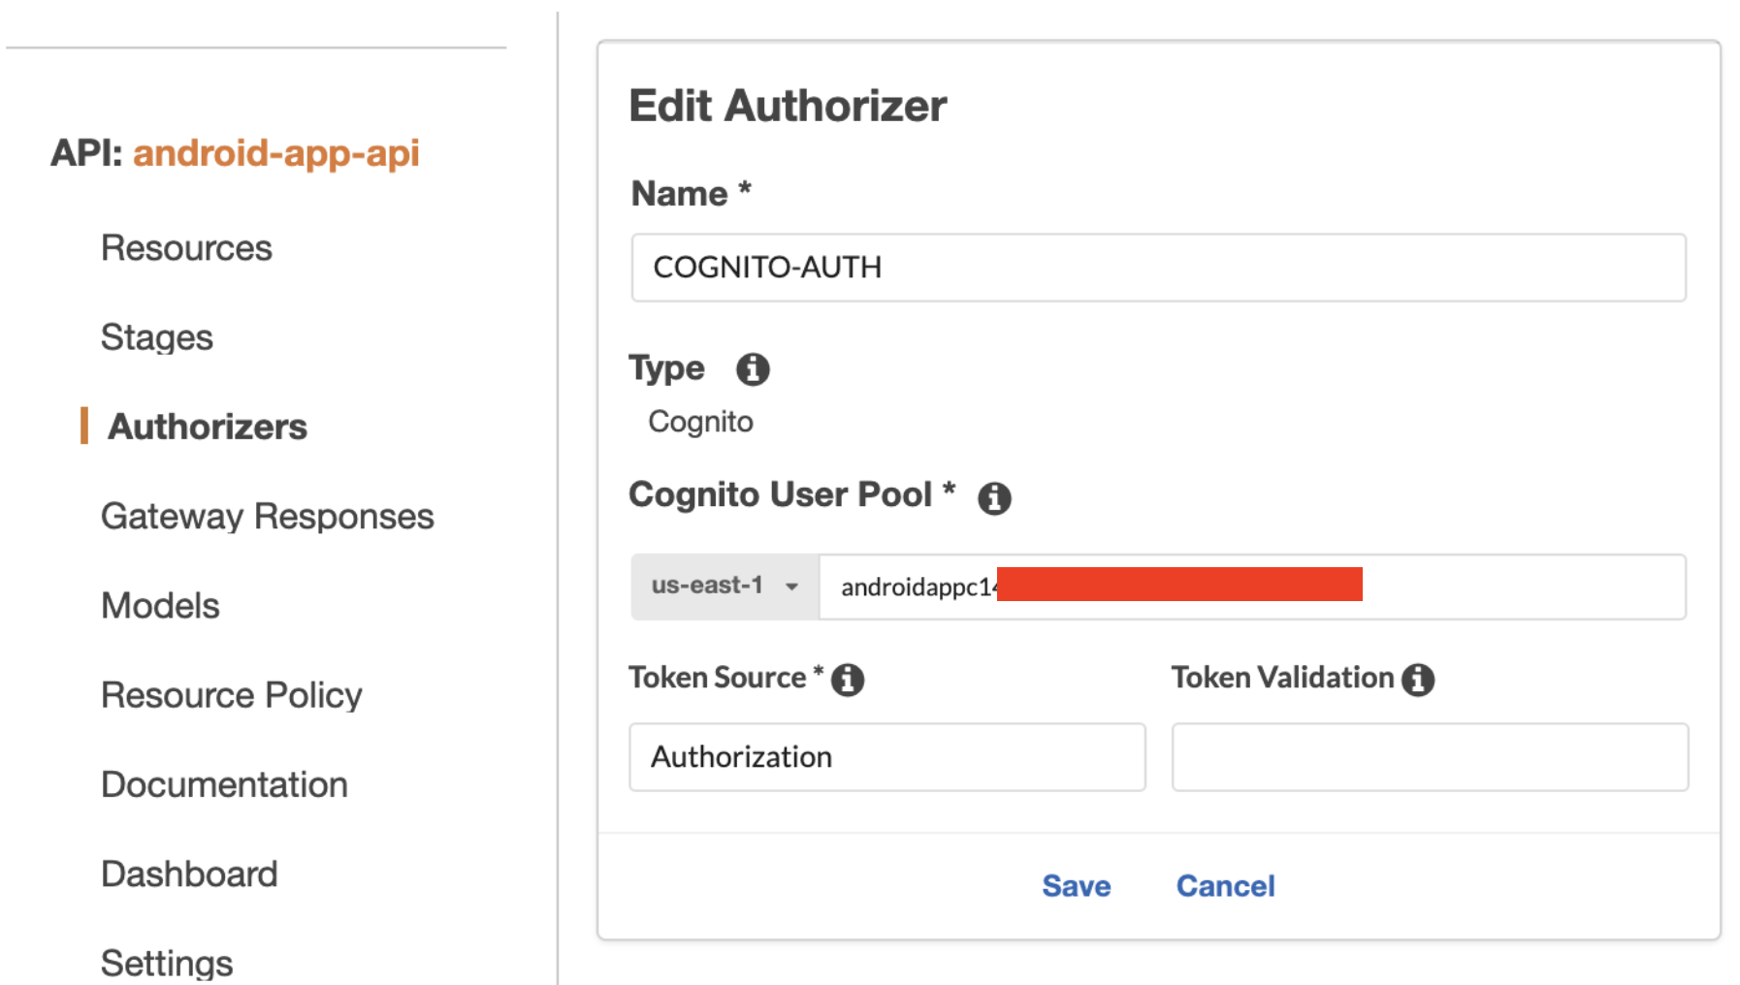Click the Cognito User Pool info icon
The height and width of the screenshot is (985, 1740).
tap(994, 498)
